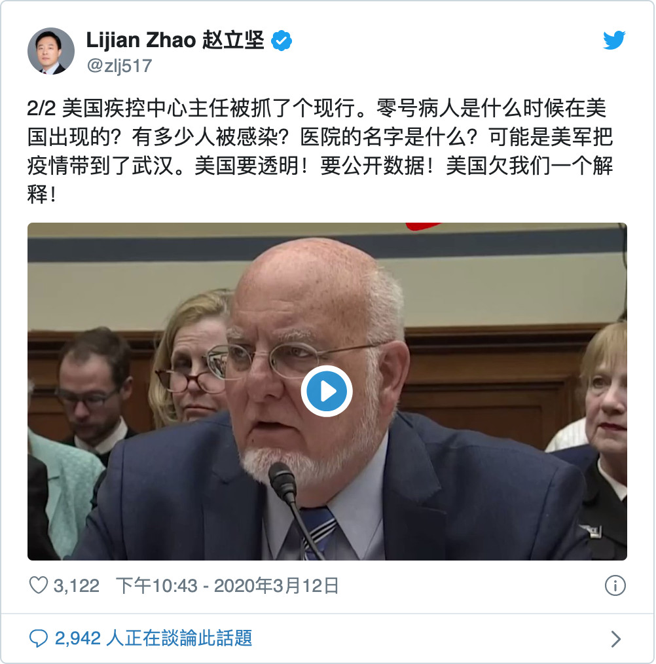Screen dimensions: 656x664
Task: Click the tweet's final line 释！
Action: [41, 194]
